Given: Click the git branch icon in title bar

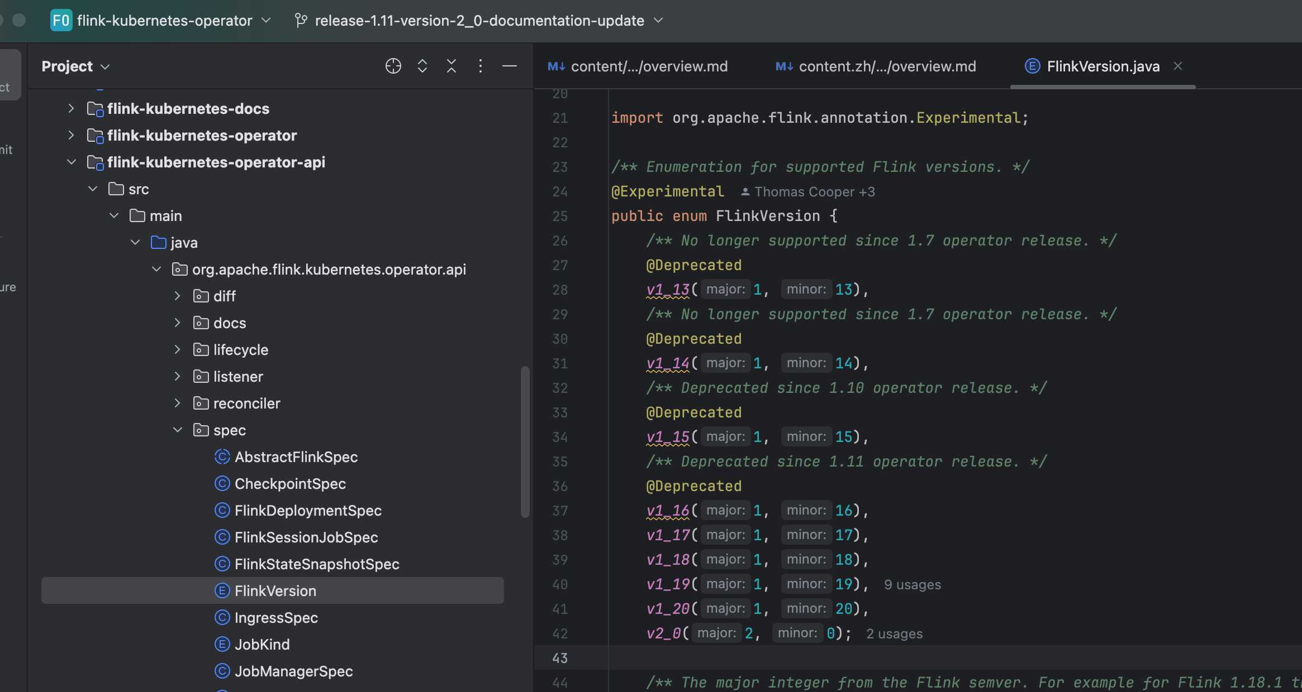Looking at the screenshot, I should point(301,21).
